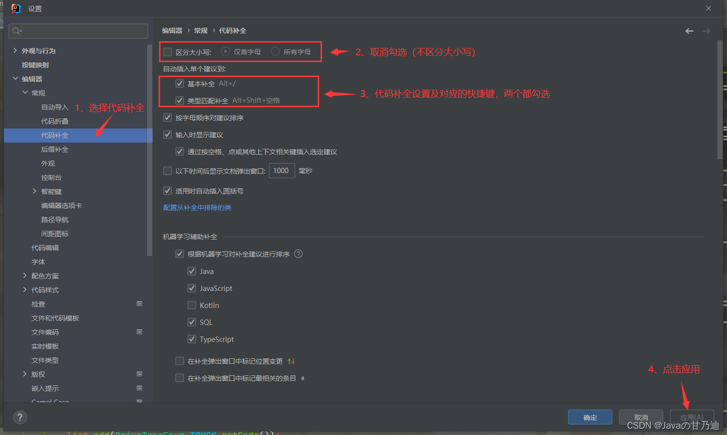Uncheck the Java machine learning checkbox
This screenshot has height=435, width=727.
(192, 271)
